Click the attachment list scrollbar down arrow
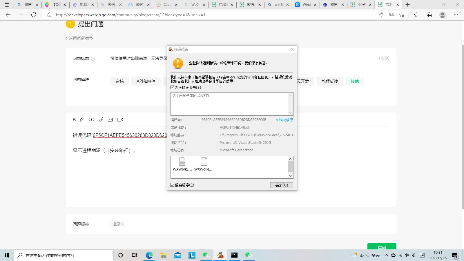Viewport: 464px width, 261px height. (x=290, y=176)
